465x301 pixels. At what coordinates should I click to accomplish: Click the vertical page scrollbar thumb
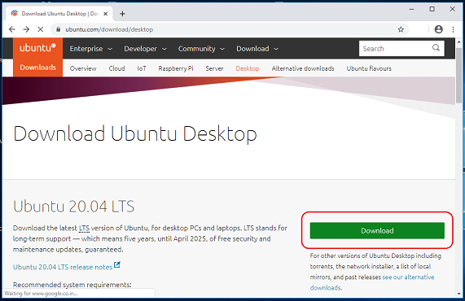tap(458, 76)
